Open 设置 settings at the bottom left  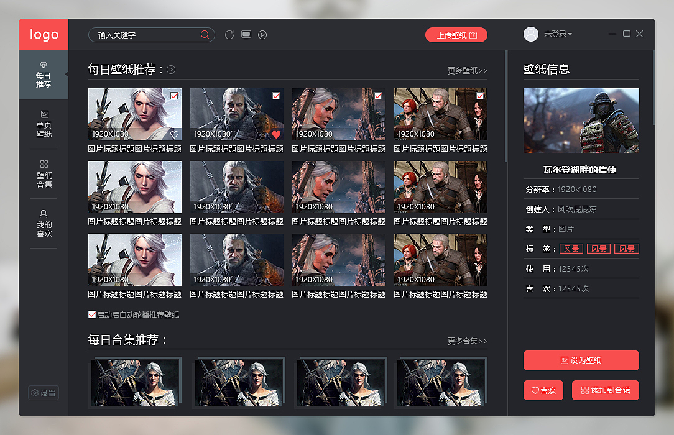[43, 393]
